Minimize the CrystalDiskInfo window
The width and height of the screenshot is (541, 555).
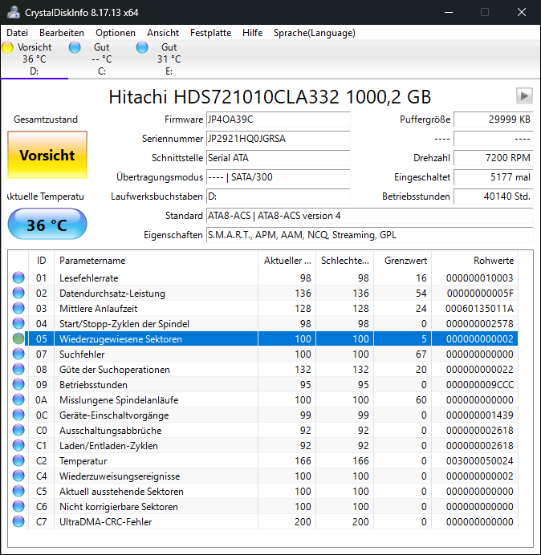(449, 12)
